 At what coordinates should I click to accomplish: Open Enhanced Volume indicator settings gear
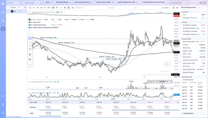pyautogui.click(x=58, y=82)
